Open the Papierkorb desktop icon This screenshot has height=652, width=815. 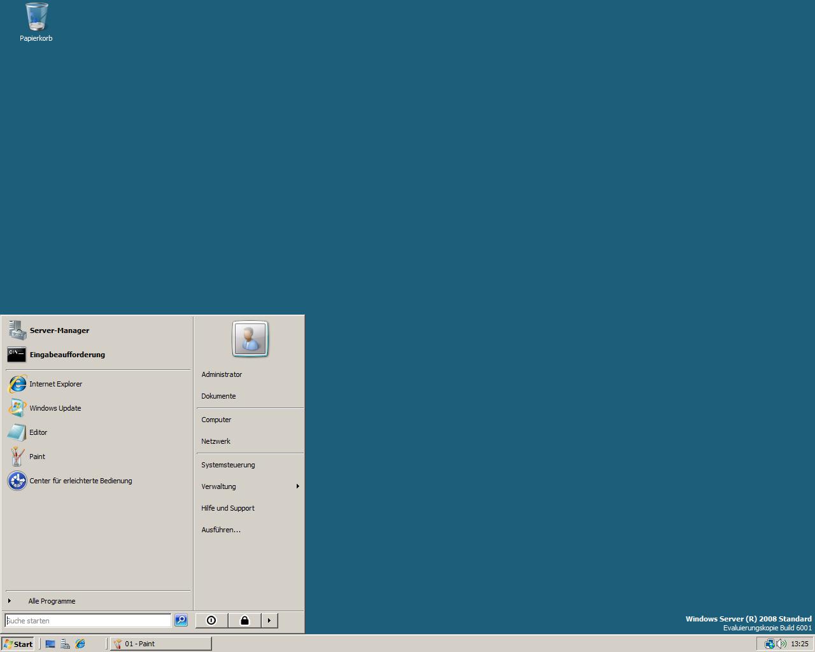coord(36,22)
